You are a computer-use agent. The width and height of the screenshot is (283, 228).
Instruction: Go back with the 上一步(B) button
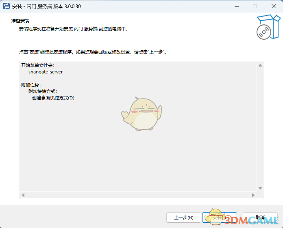click(183, 217)
